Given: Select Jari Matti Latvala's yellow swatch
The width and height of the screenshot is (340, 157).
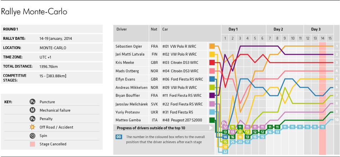Looking at the screenshot, I should coord(212,54).
